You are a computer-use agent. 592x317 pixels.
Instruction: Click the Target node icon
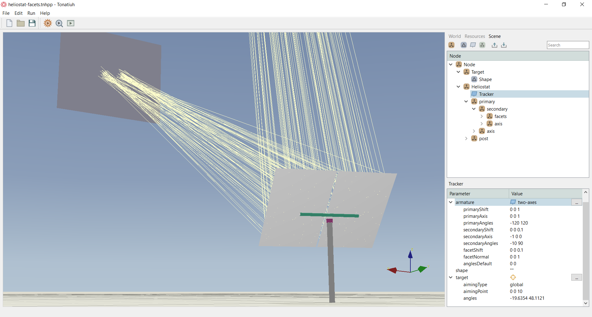(x=467, y=72)
